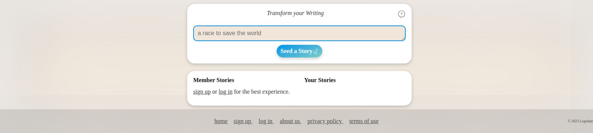Click the 'for the best experience' text
This screenshot has height=133, width=593.
coord(262,92)
